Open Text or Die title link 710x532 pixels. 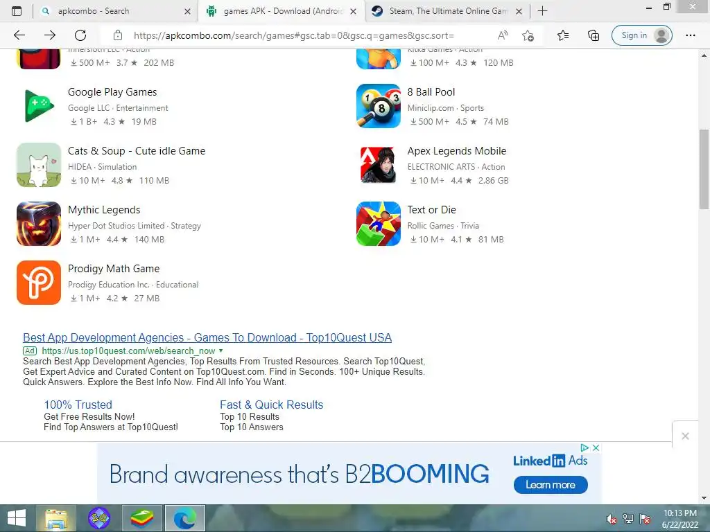[431, 209]
